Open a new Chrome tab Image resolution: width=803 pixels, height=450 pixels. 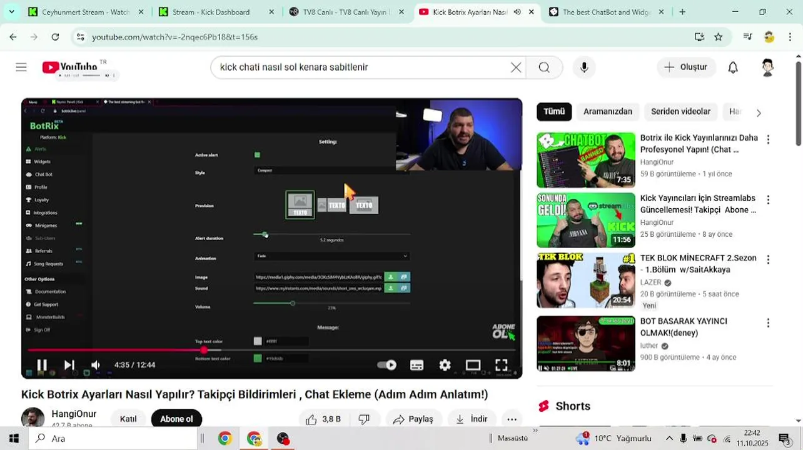pos(682,12)
